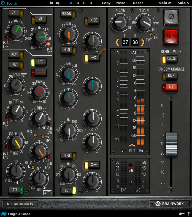Click the pull HPF red LED
The width and height of the screenshot is (192, 217).
(48, 44)
